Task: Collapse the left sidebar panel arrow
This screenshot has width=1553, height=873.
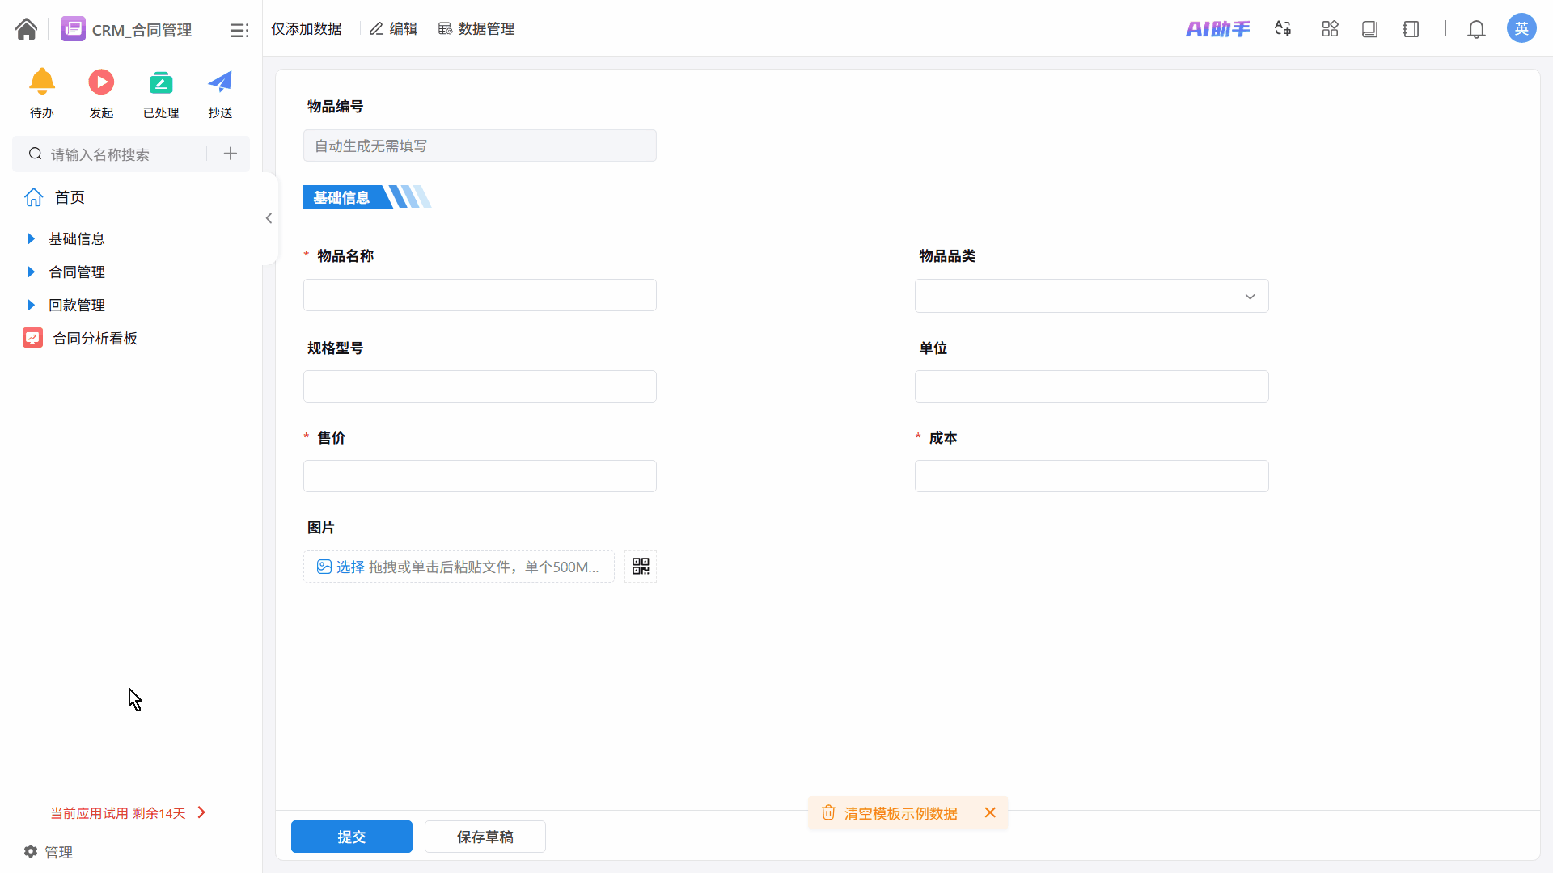Action: (x=269, y=218)
